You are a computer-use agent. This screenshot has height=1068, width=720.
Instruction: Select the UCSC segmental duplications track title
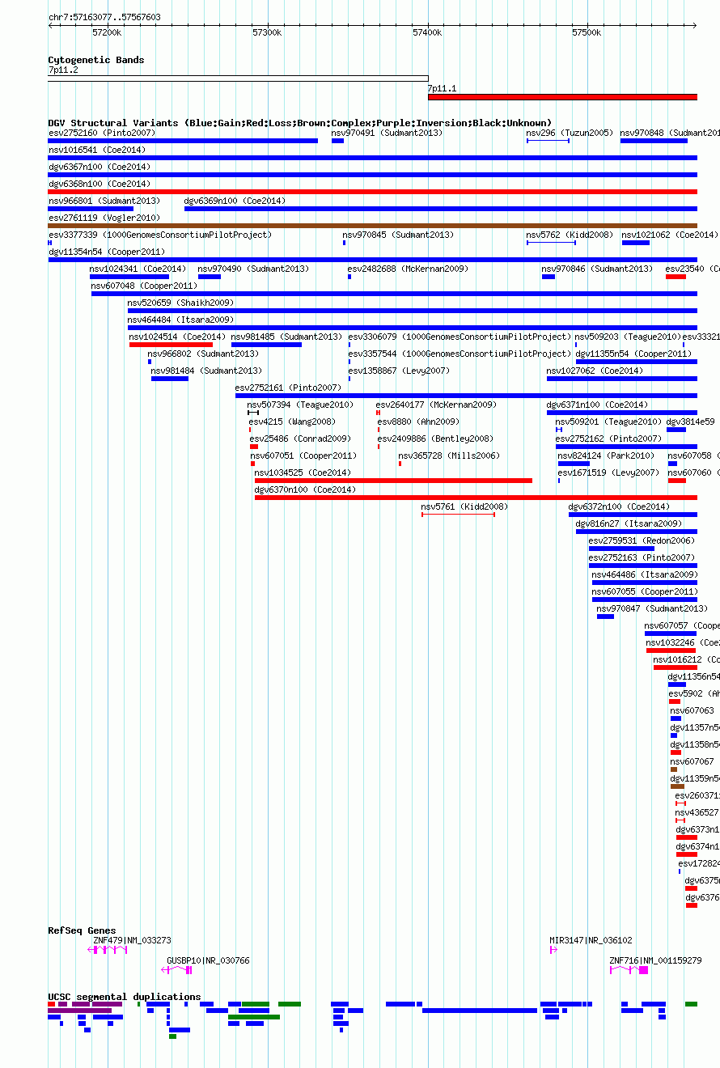125,997
